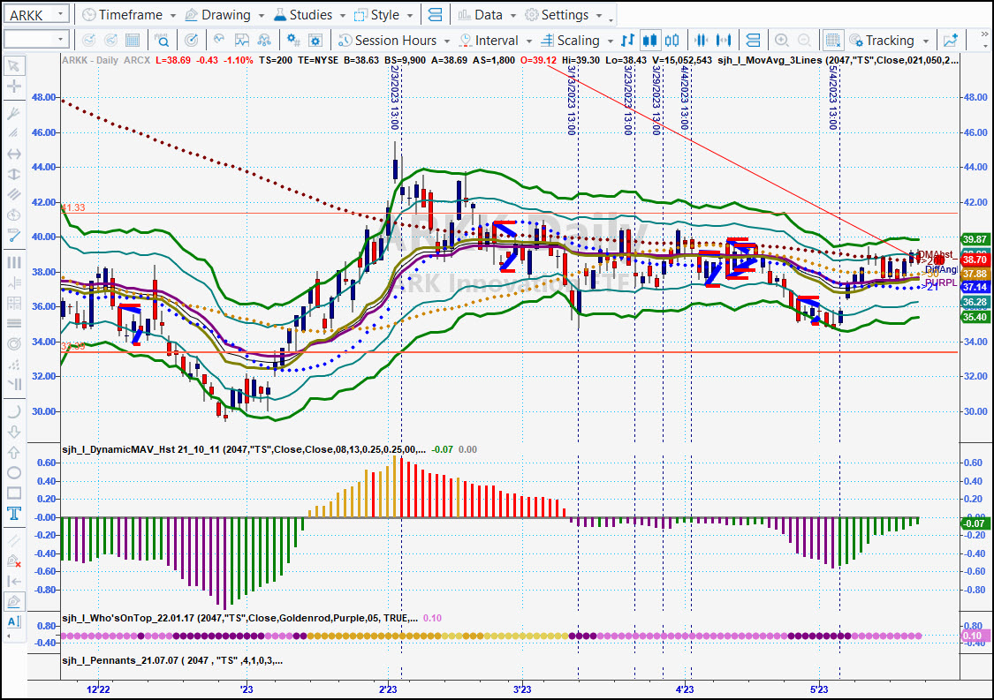This screenshot has height=700, width=994.
Task: Select the 5/4/2023 13:00 vertical line marker
Action: coord(833,97)
